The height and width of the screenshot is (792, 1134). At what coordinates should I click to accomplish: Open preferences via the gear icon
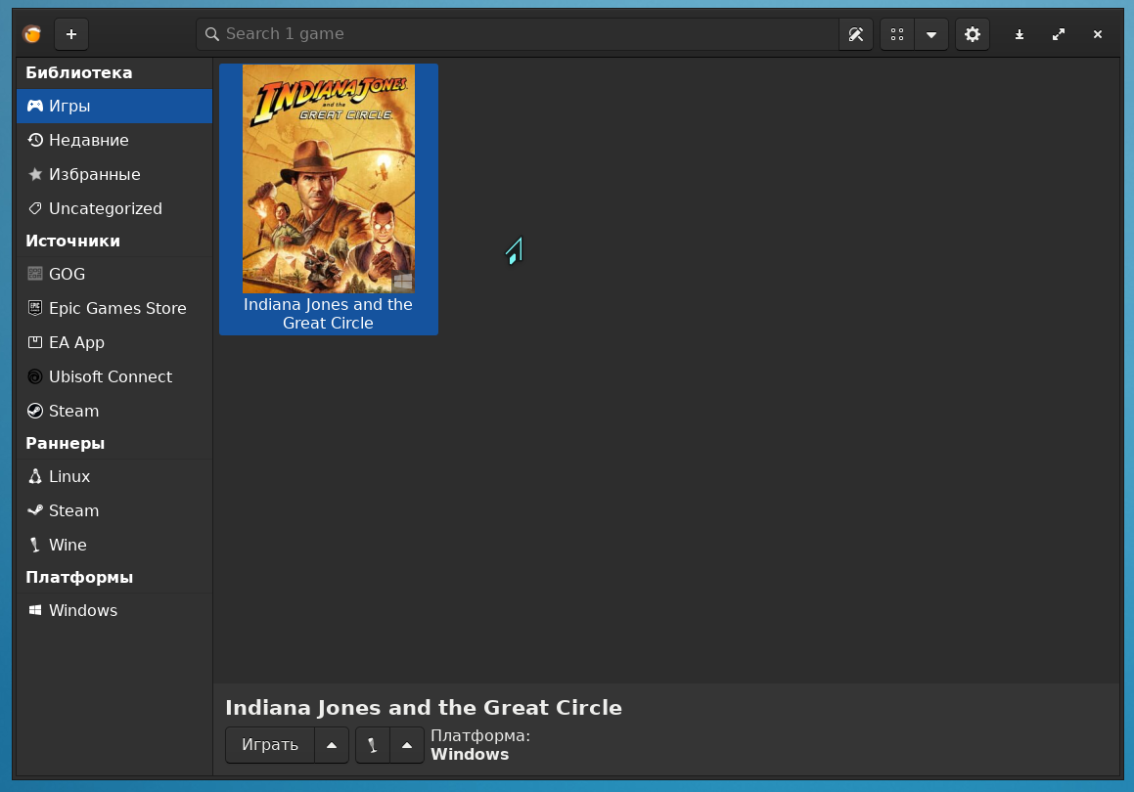(x=973, y=34)
